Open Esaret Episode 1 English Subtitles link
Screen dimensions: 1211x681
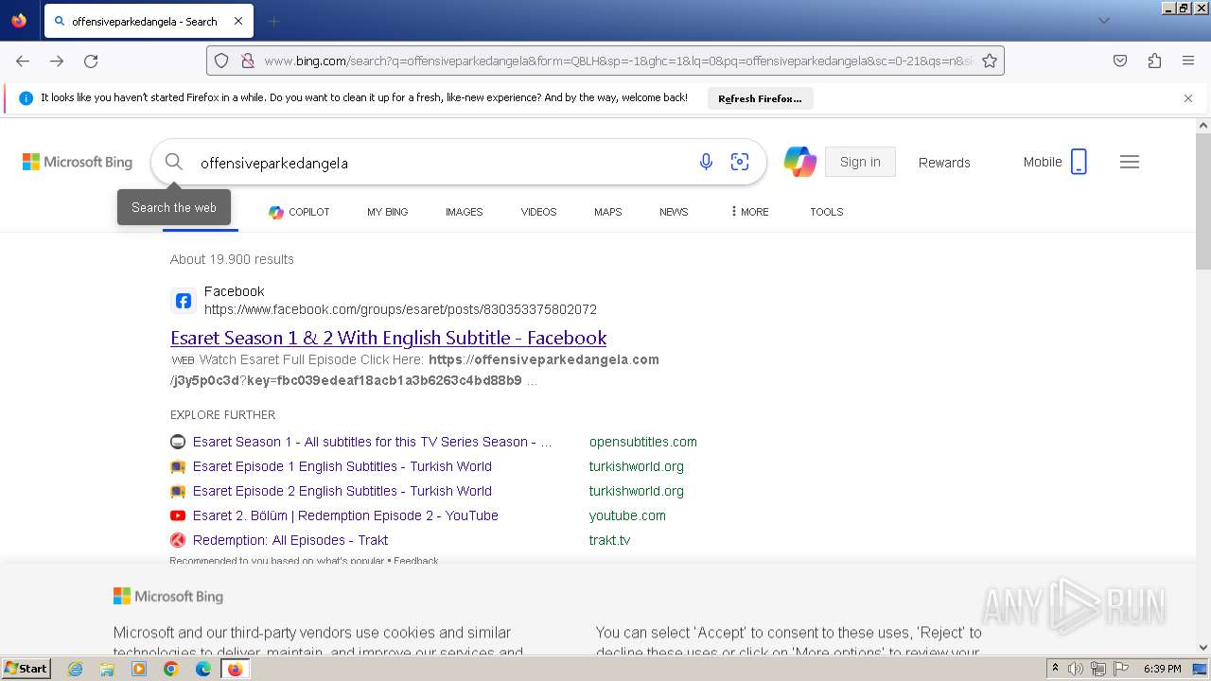click(342, 466)
